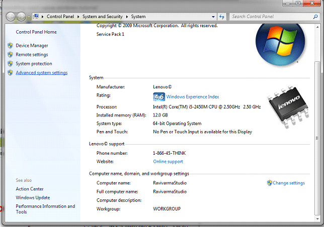Screen dimensions: 324x227
Task: Click the 4.6 Windows Experience rating badge
Action: (x=159, y=97)
